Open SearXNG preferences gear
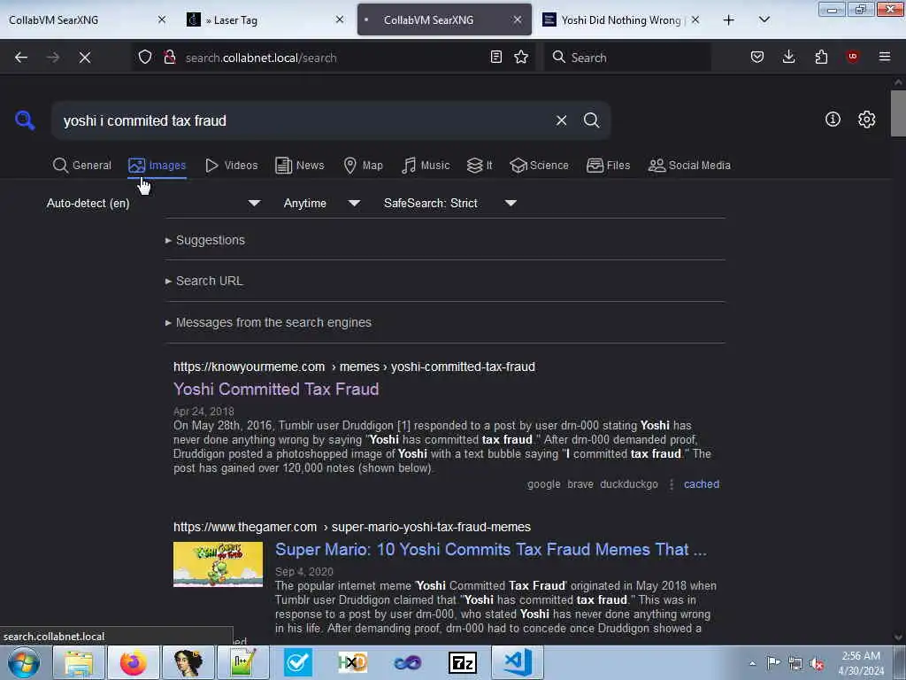 (867, 120)
